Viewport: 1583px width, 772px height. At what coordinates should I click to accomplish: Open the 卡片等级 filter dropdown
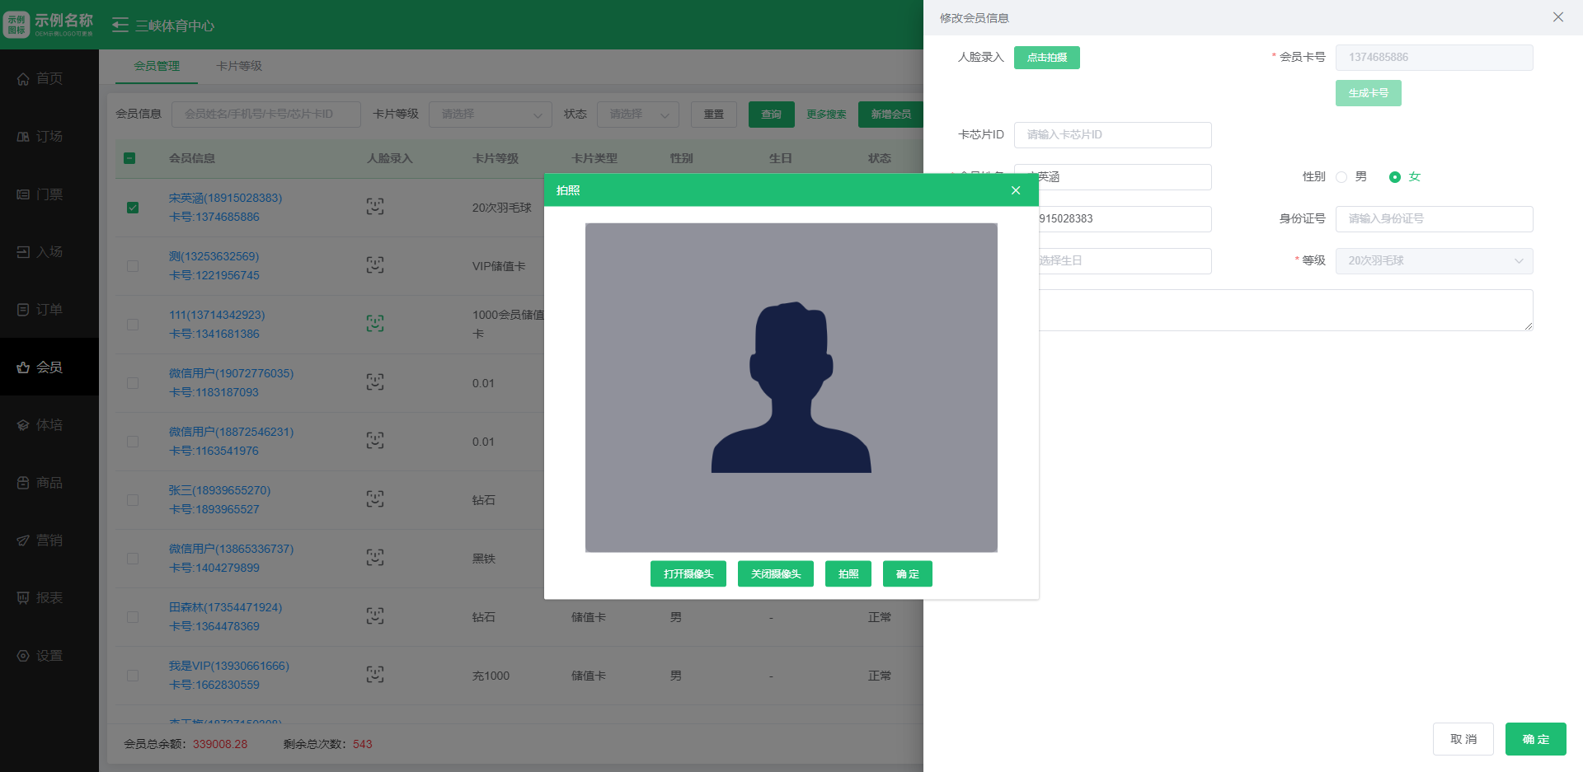(490, 115)
